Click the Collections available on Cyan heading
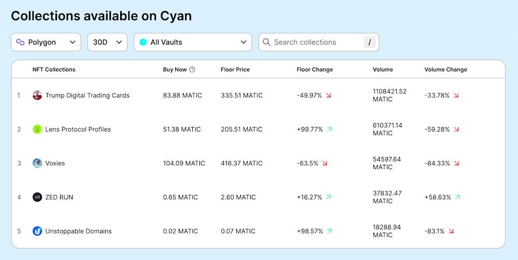The width and height of the screenshot is (518, 260). [102, 16]
